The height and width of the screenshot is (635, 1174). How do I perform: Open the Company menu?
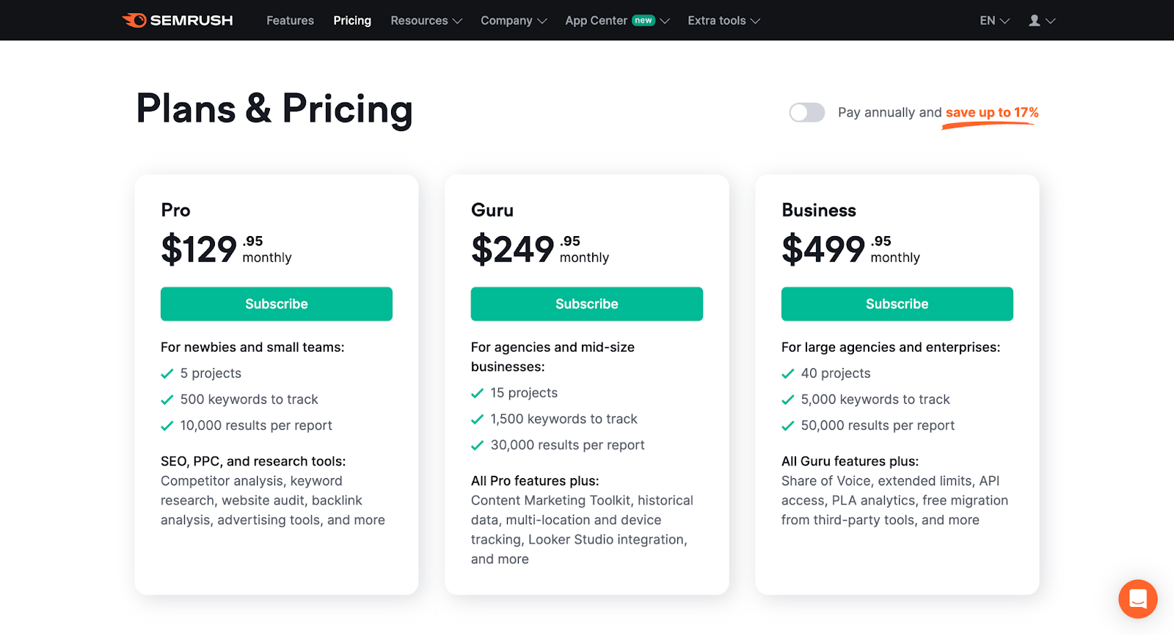click(514, 20)
